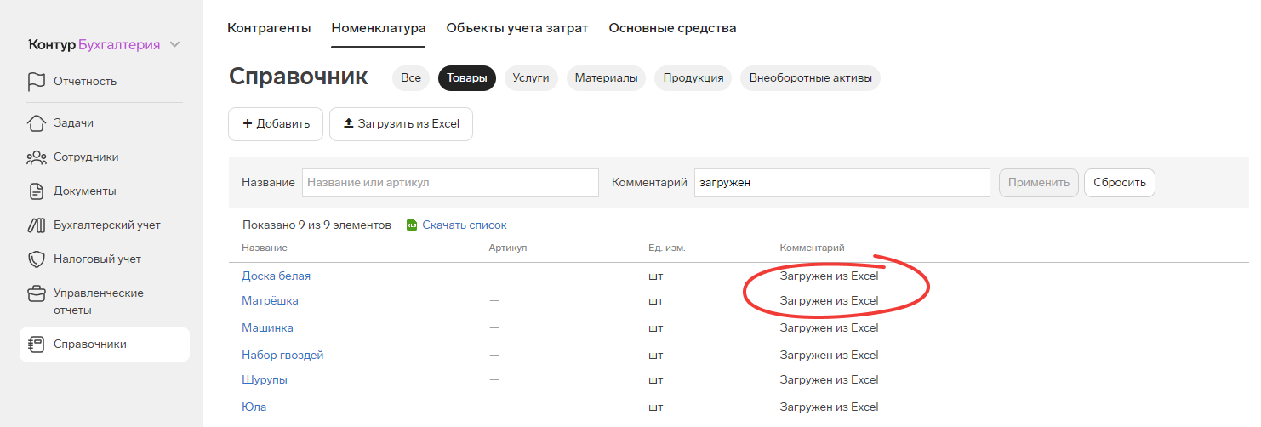The height and width of the screenshot is (427, 1261).
Task: Click the Загрузить из Excel button
Action: point(401,124)
